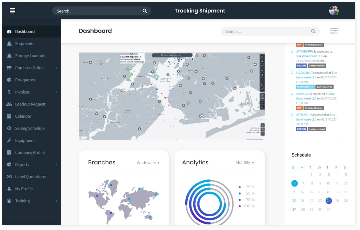
Task: Open the 4120303837 shipment link
Action: pyautogui.click(x=304, y=73)
